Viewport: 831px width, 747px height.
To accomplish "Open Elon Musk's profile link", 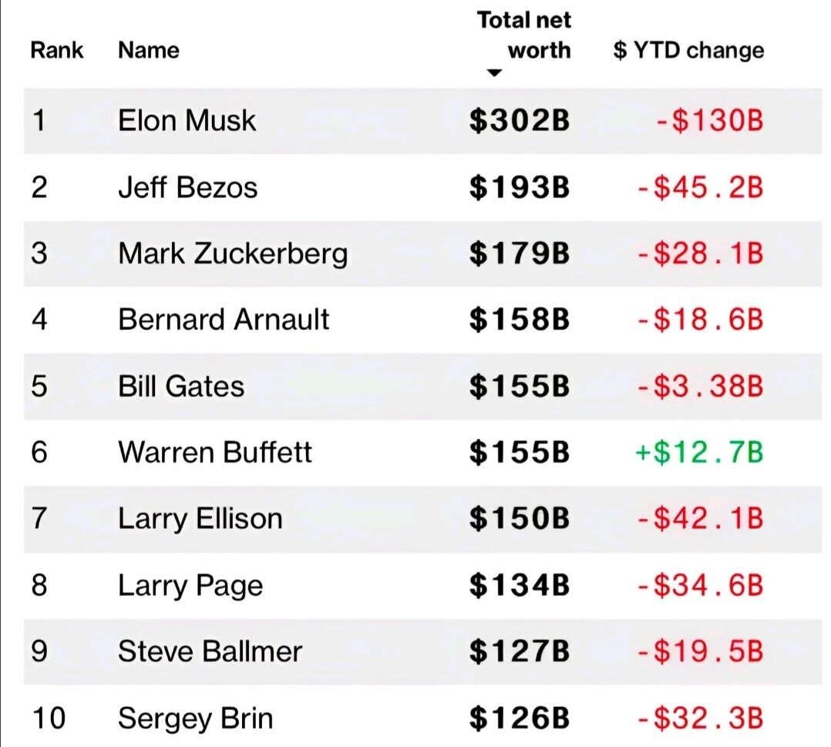I will tap(187, 120).
